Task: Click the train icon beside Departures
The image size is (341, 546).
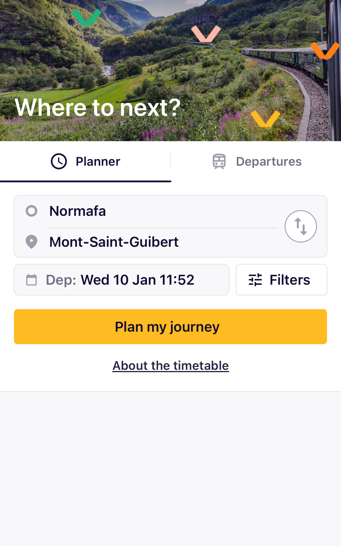Action: 219,161
